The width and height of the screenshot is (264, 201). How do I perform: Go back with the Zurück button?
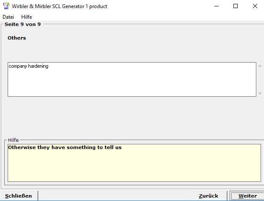click(x=208, y=196)
